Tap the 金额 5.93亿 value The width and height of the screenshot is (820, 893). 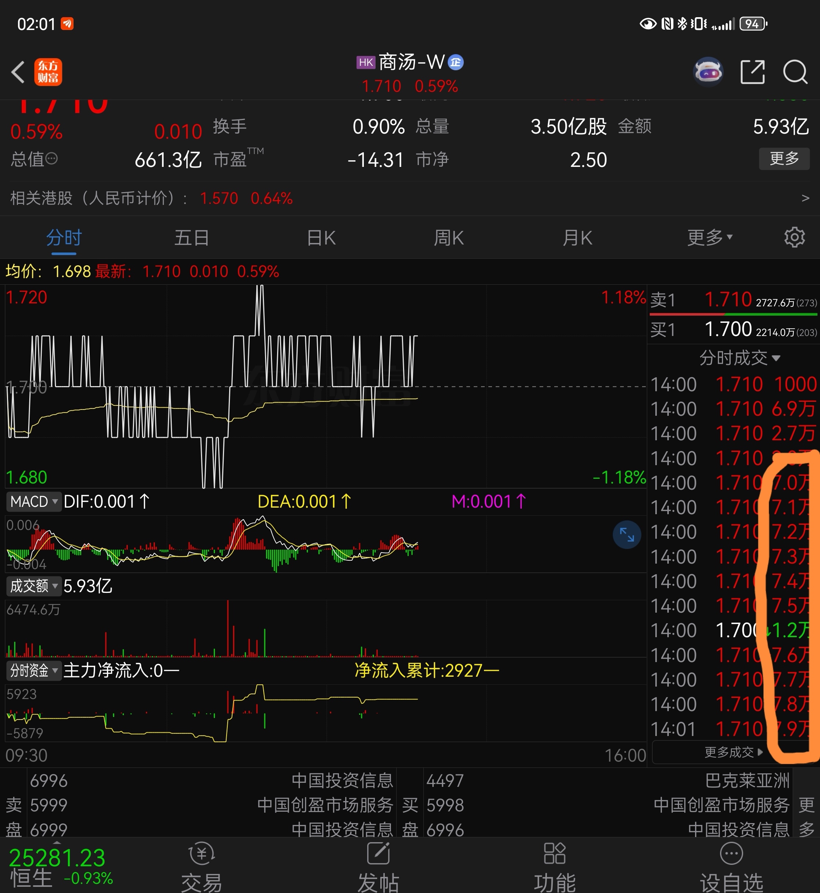[781, 126]
